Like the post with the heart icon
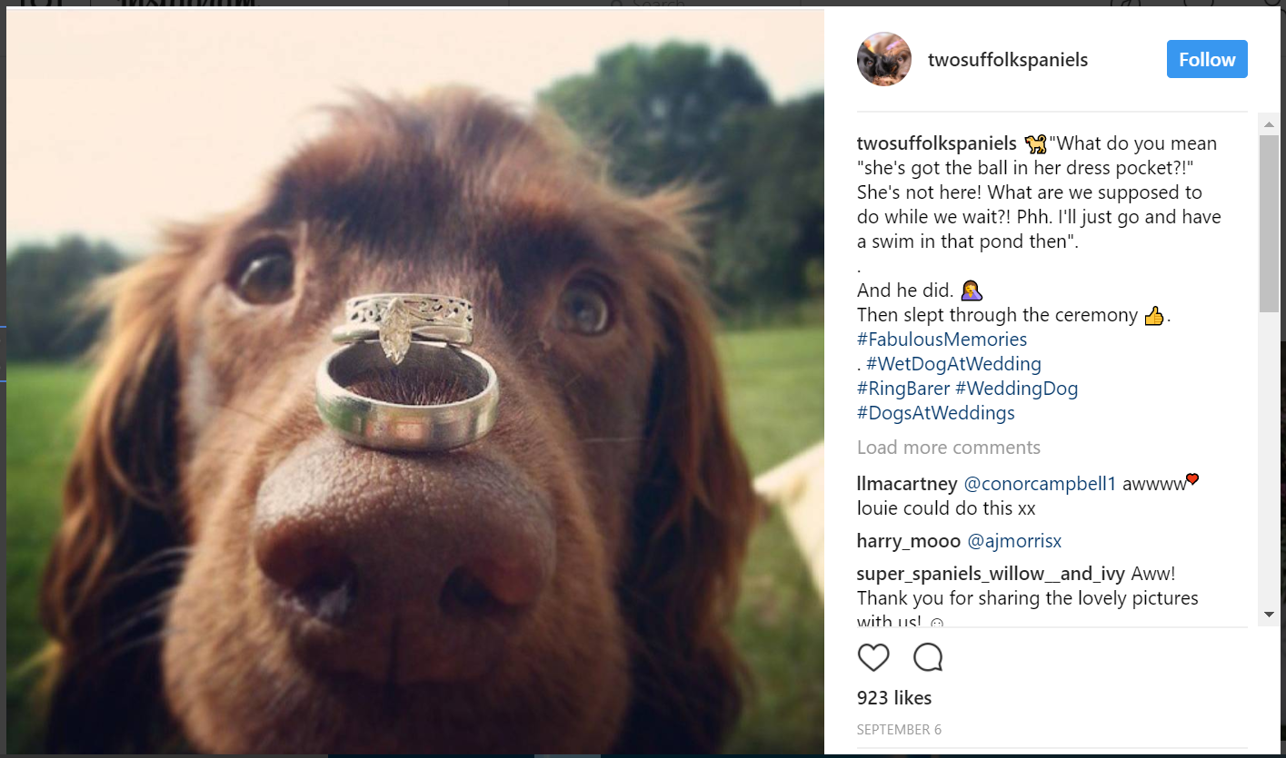The image size is (1286, 758). point(873,657)
